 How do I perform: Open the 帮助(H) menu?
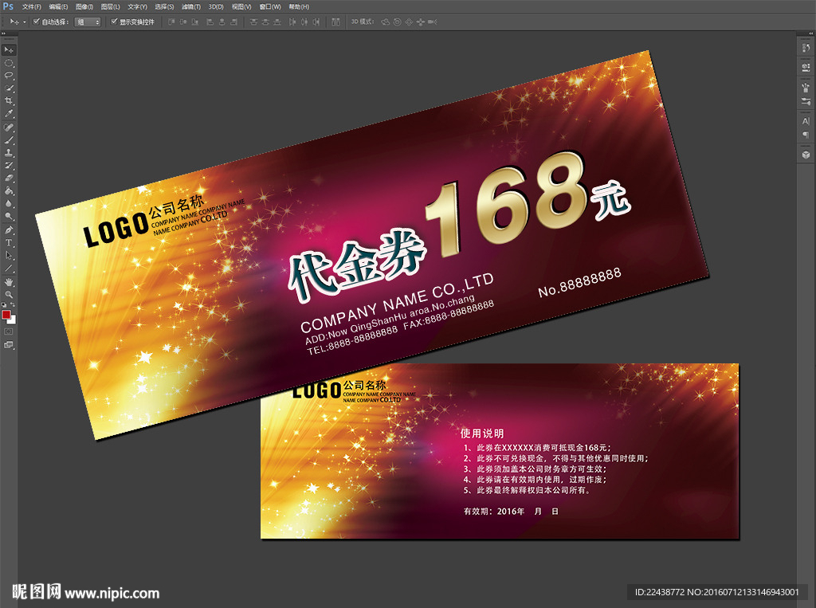[299, 6]
